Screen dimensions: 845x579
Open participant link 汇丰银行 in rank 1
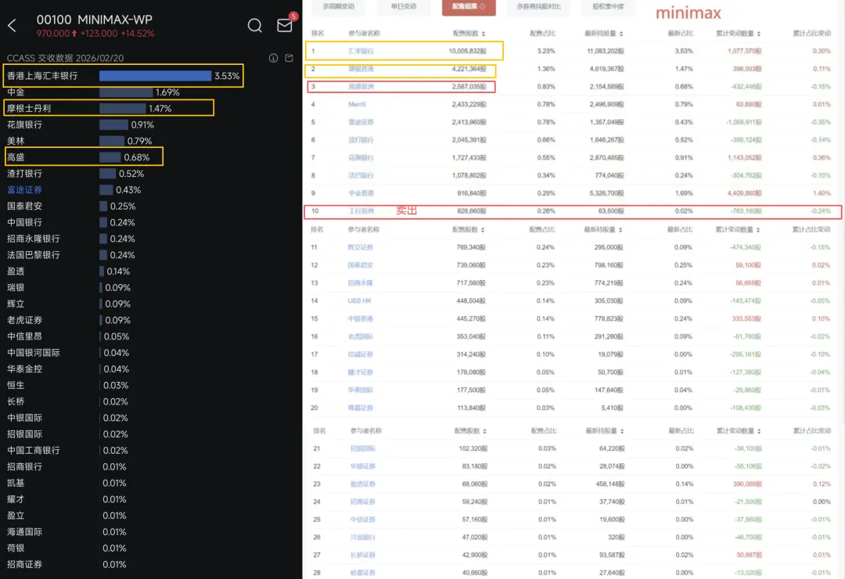361,51
